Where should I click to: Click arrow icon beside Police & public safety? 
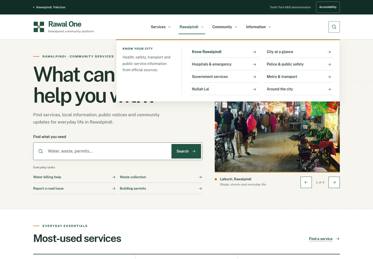point(329,64)
